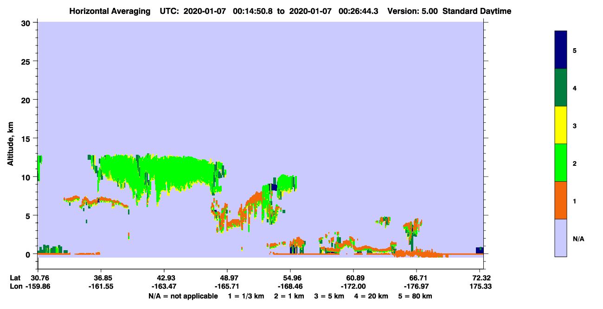This screenshot has height=309, width=603.
Task: Click the y-axis tick label 30
Action: pos(27,23)
